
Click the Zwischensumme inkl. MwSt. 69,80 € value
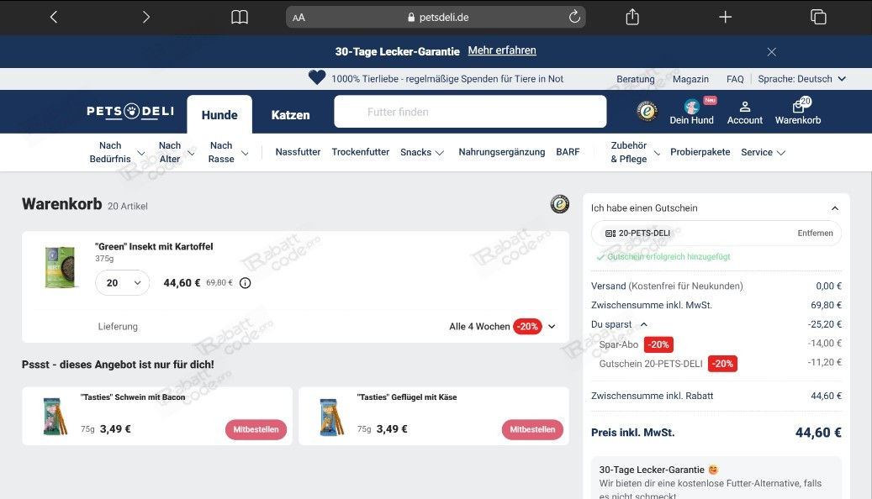click(826, 305)
